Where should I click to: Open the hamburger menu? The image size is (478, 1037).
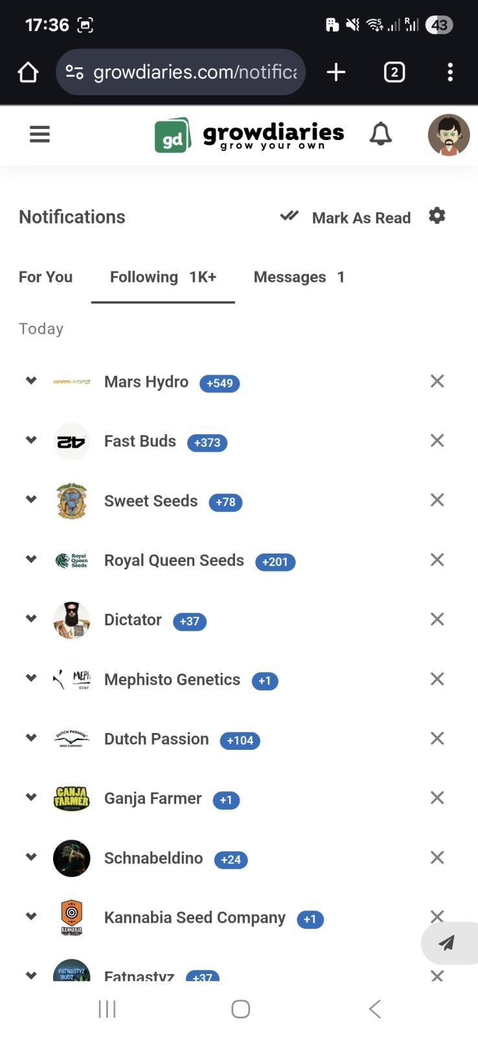(40, 134)
